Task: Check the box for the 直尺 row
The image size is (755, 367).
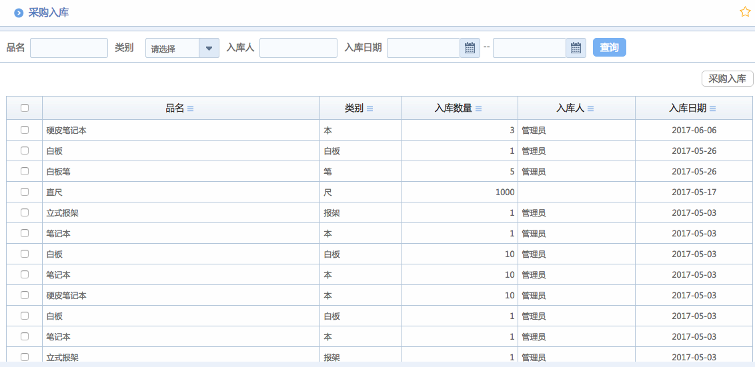Action: point(25,192)
